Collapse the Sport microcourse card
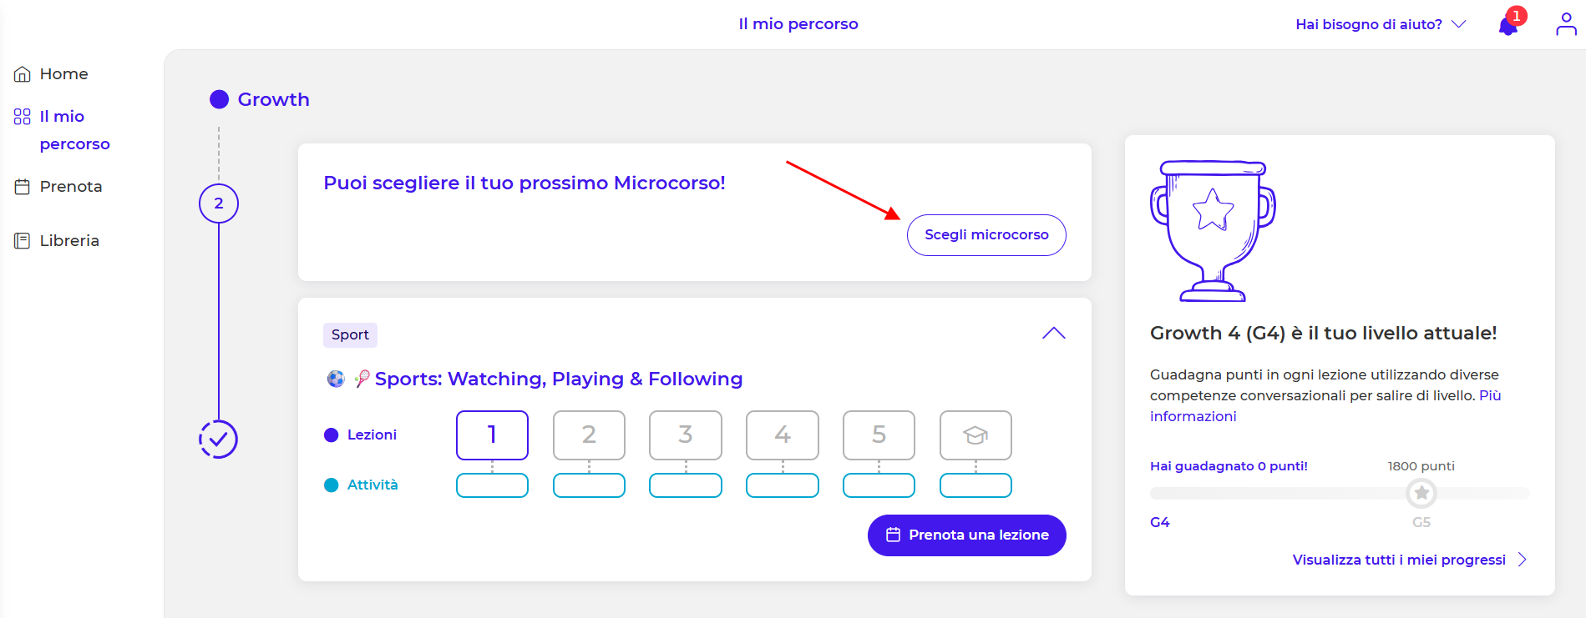This screenshot has width=1586, height=618. point(1054,334)
